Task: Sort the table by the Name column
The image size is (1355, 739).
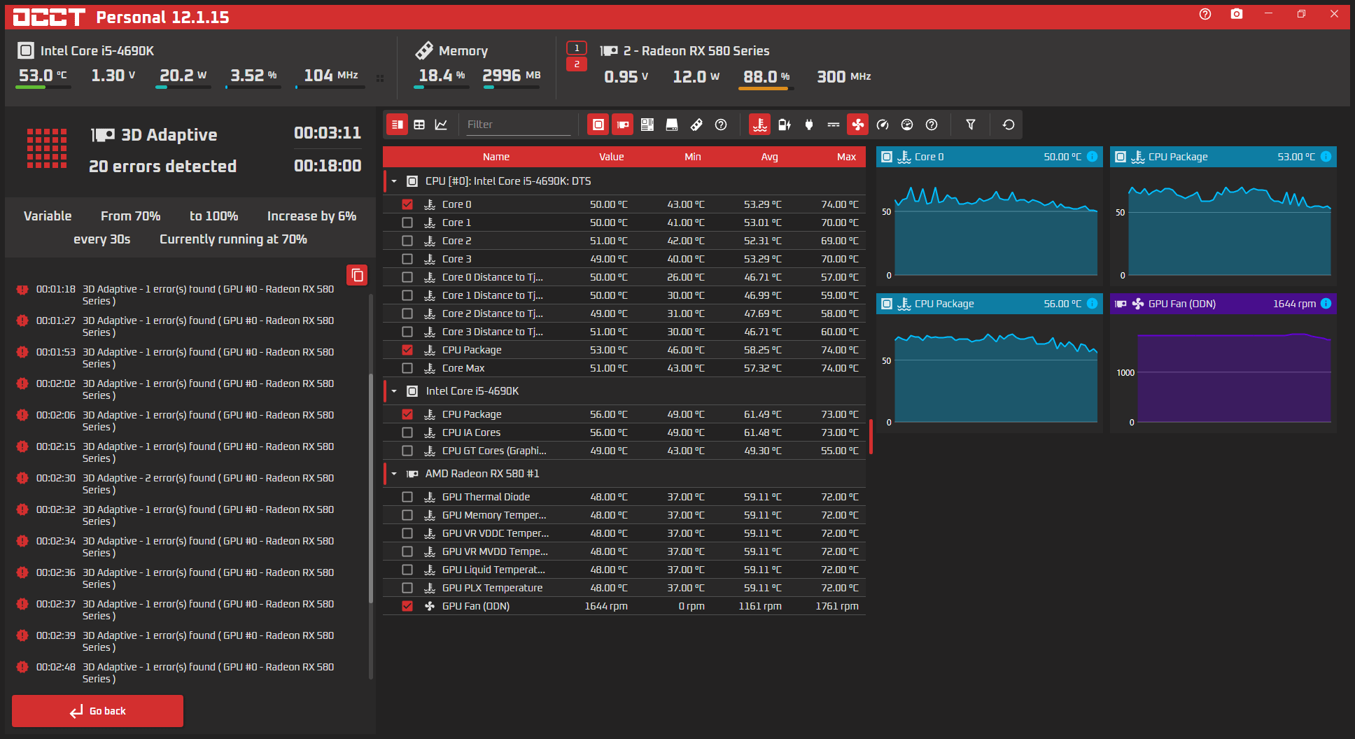Action: [496, 157]
